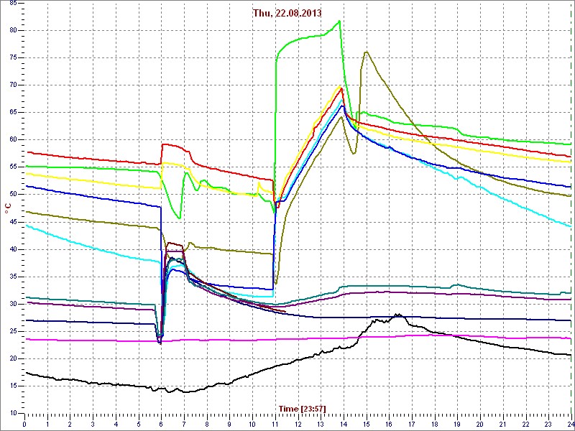The image size is (575, 431).
Task: Click the Time [23:57] axis label
Action: (302, 408)
